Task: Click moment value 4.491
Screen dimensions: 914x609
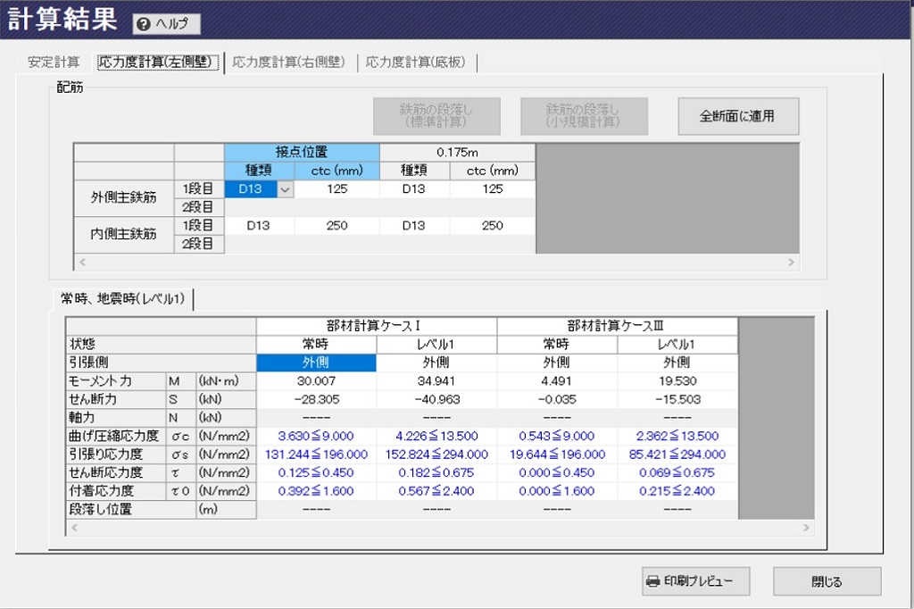Action: coord(557,381)
